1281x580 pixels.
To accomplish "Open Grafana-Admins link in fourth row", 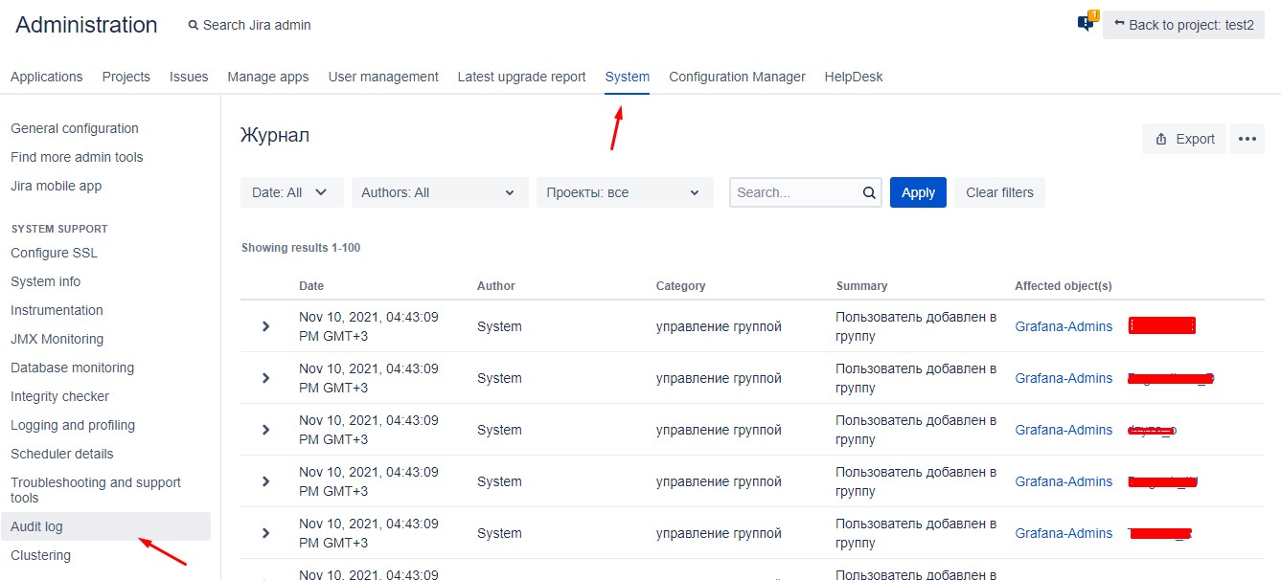I will [1064, 481].
